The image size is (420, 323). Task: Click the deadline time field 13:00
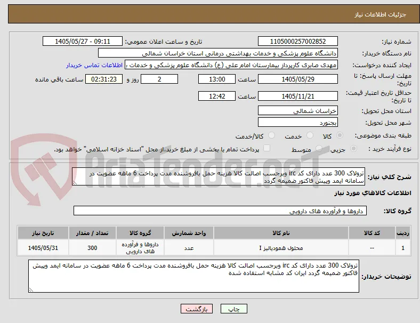(x=217, y=79)
